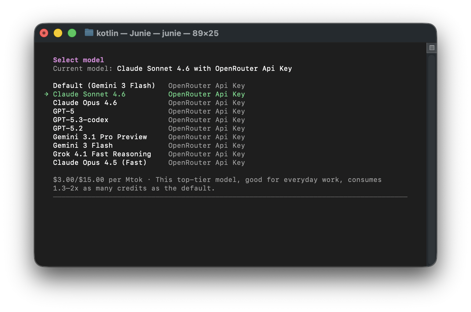The height and width of the screenshot is (312, 471).
Task: Click the window title text in title bar
Action: point(157,33)
